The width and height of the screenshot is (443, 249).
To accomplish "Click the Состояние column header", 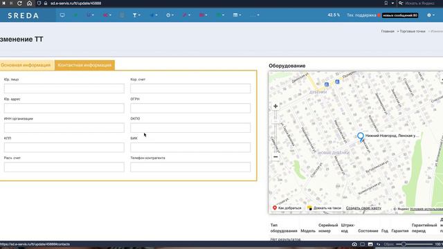I will pyautogui.click(x=368, y=230).
